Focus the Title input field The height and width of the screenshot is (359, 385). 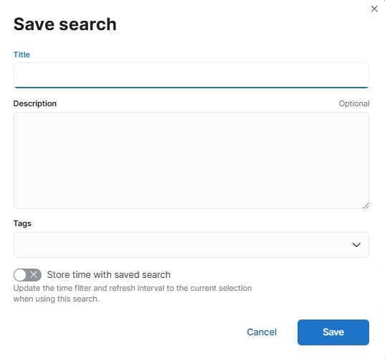[x=191, y=75]
